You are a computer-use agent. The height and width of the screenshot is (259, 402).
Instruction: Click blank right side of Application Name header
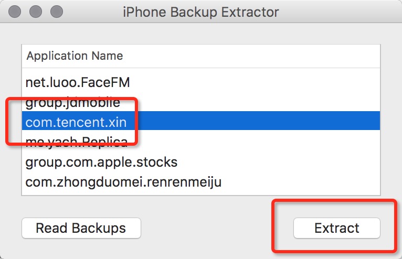(x=289, y=56)
